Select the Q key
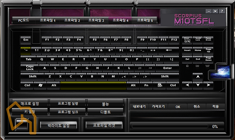The width and height of the screenshot is (235, 140). coord(42,59)
